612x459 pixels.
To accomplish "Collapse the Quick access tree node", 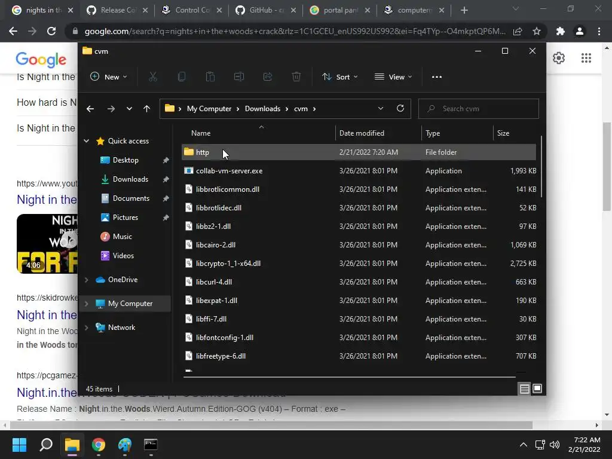I will pyautogui.click(x=86, y=141).
